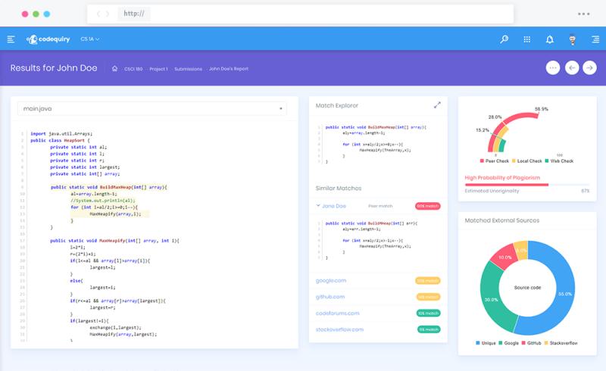
Task: Toggle Local Check legend item
Action: coord(530,161)
